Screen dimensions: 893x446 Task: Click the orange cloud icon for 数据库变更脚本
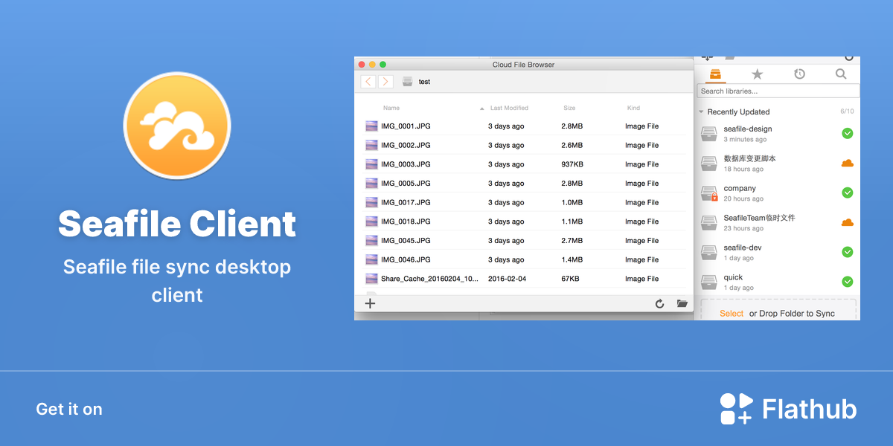point(847,163)
